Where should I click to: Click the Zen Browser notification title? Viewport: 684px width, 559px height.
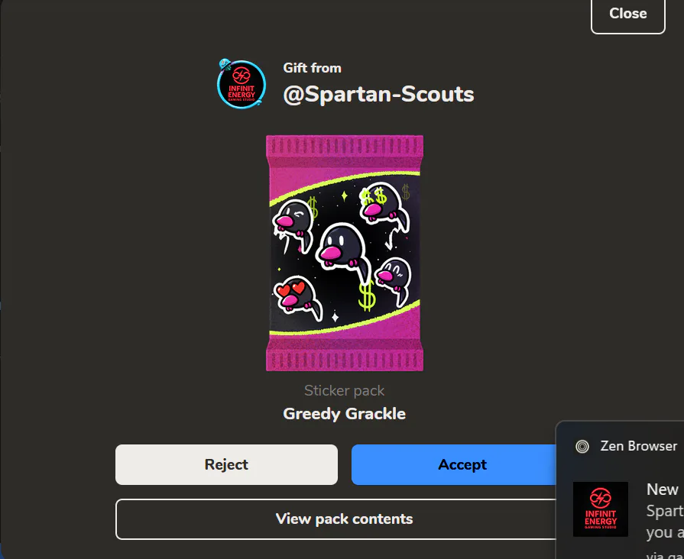click(x=639, y=446)
